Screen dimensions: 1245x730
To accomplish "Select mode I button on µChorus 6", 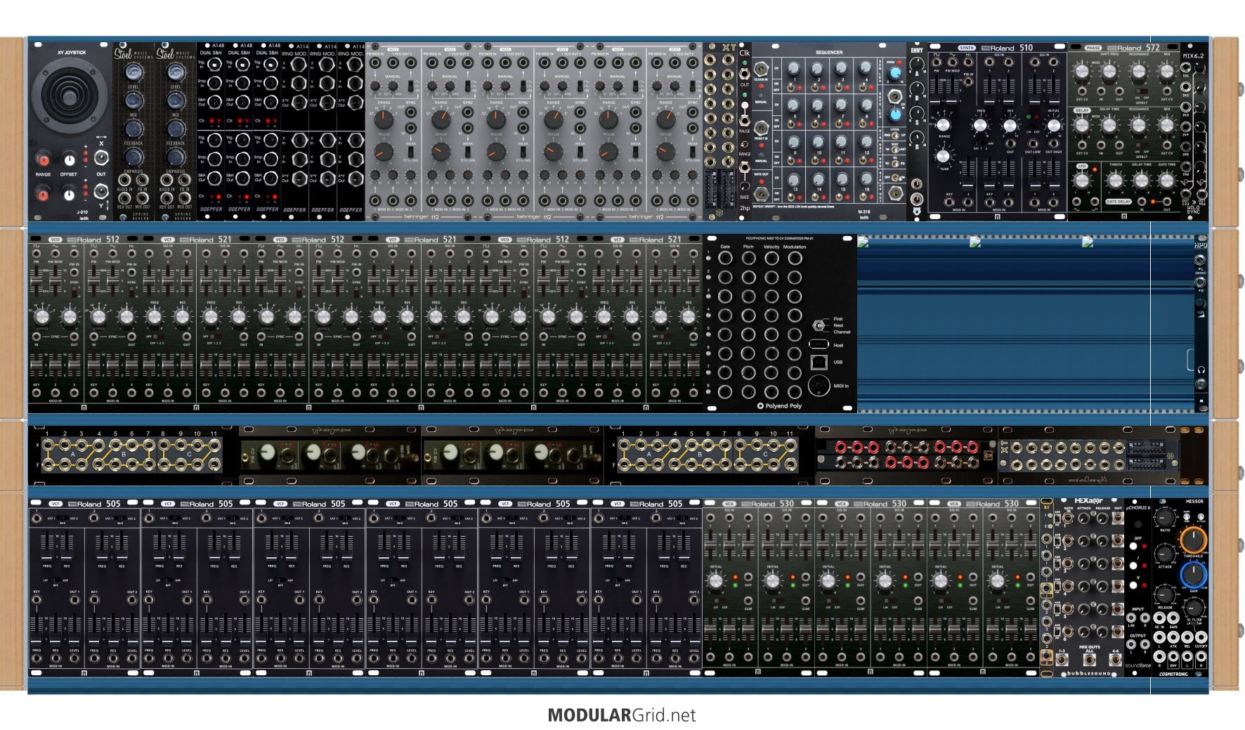I will [x=1133, y=566].
